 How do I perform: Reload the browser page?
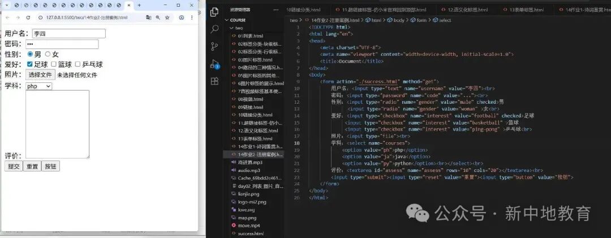coord(28,17)
